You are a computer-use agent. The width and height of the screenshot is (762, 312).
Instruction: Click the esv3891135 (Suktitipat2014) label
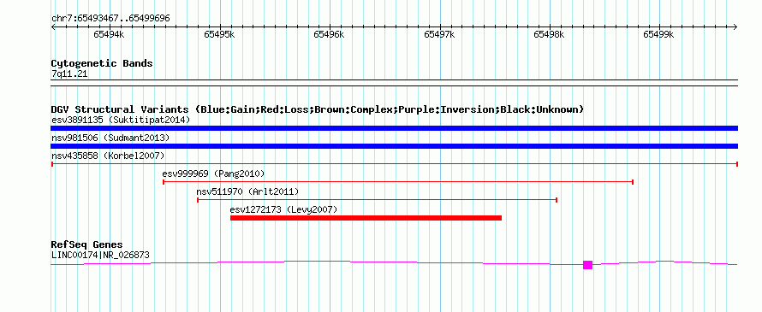121,120
